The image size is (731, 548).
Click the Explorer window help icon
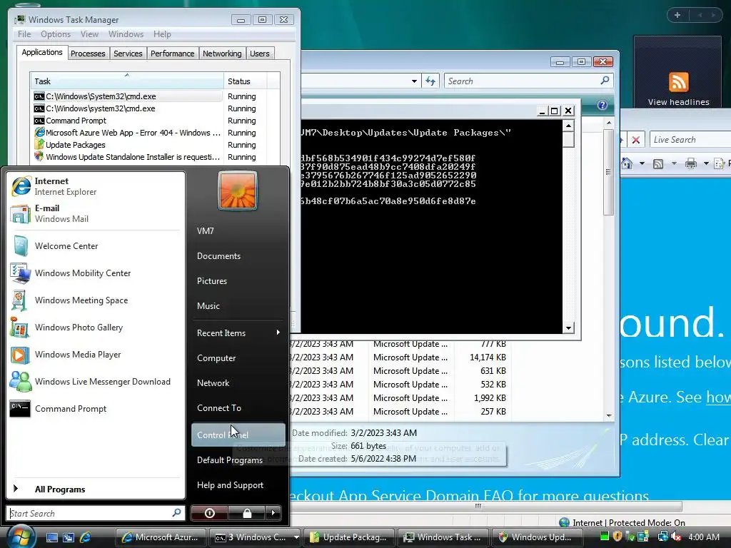tap(603, 105)
